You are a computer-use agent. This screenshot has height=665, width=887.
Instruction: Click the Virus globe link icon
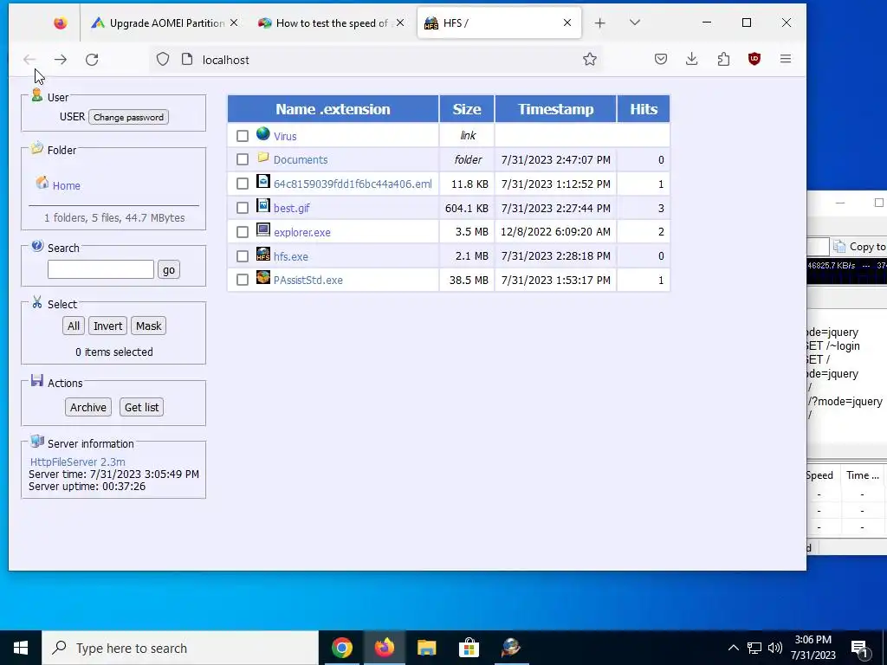click(x=263, y=133)
